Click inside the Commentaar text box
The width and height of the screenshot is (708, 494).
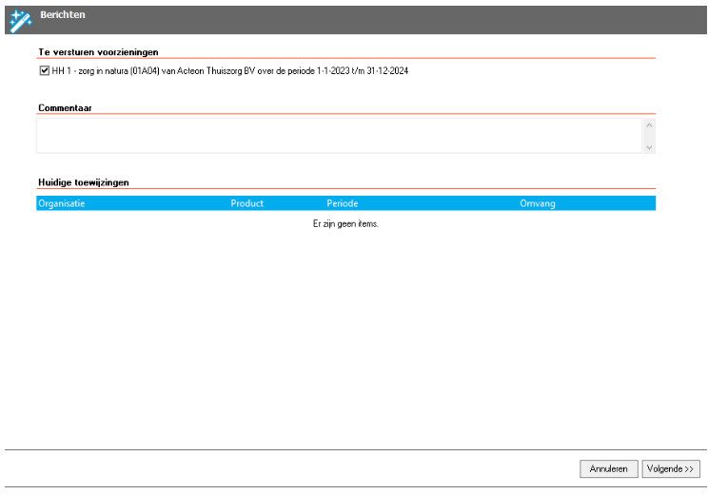[x=338, y=135]
